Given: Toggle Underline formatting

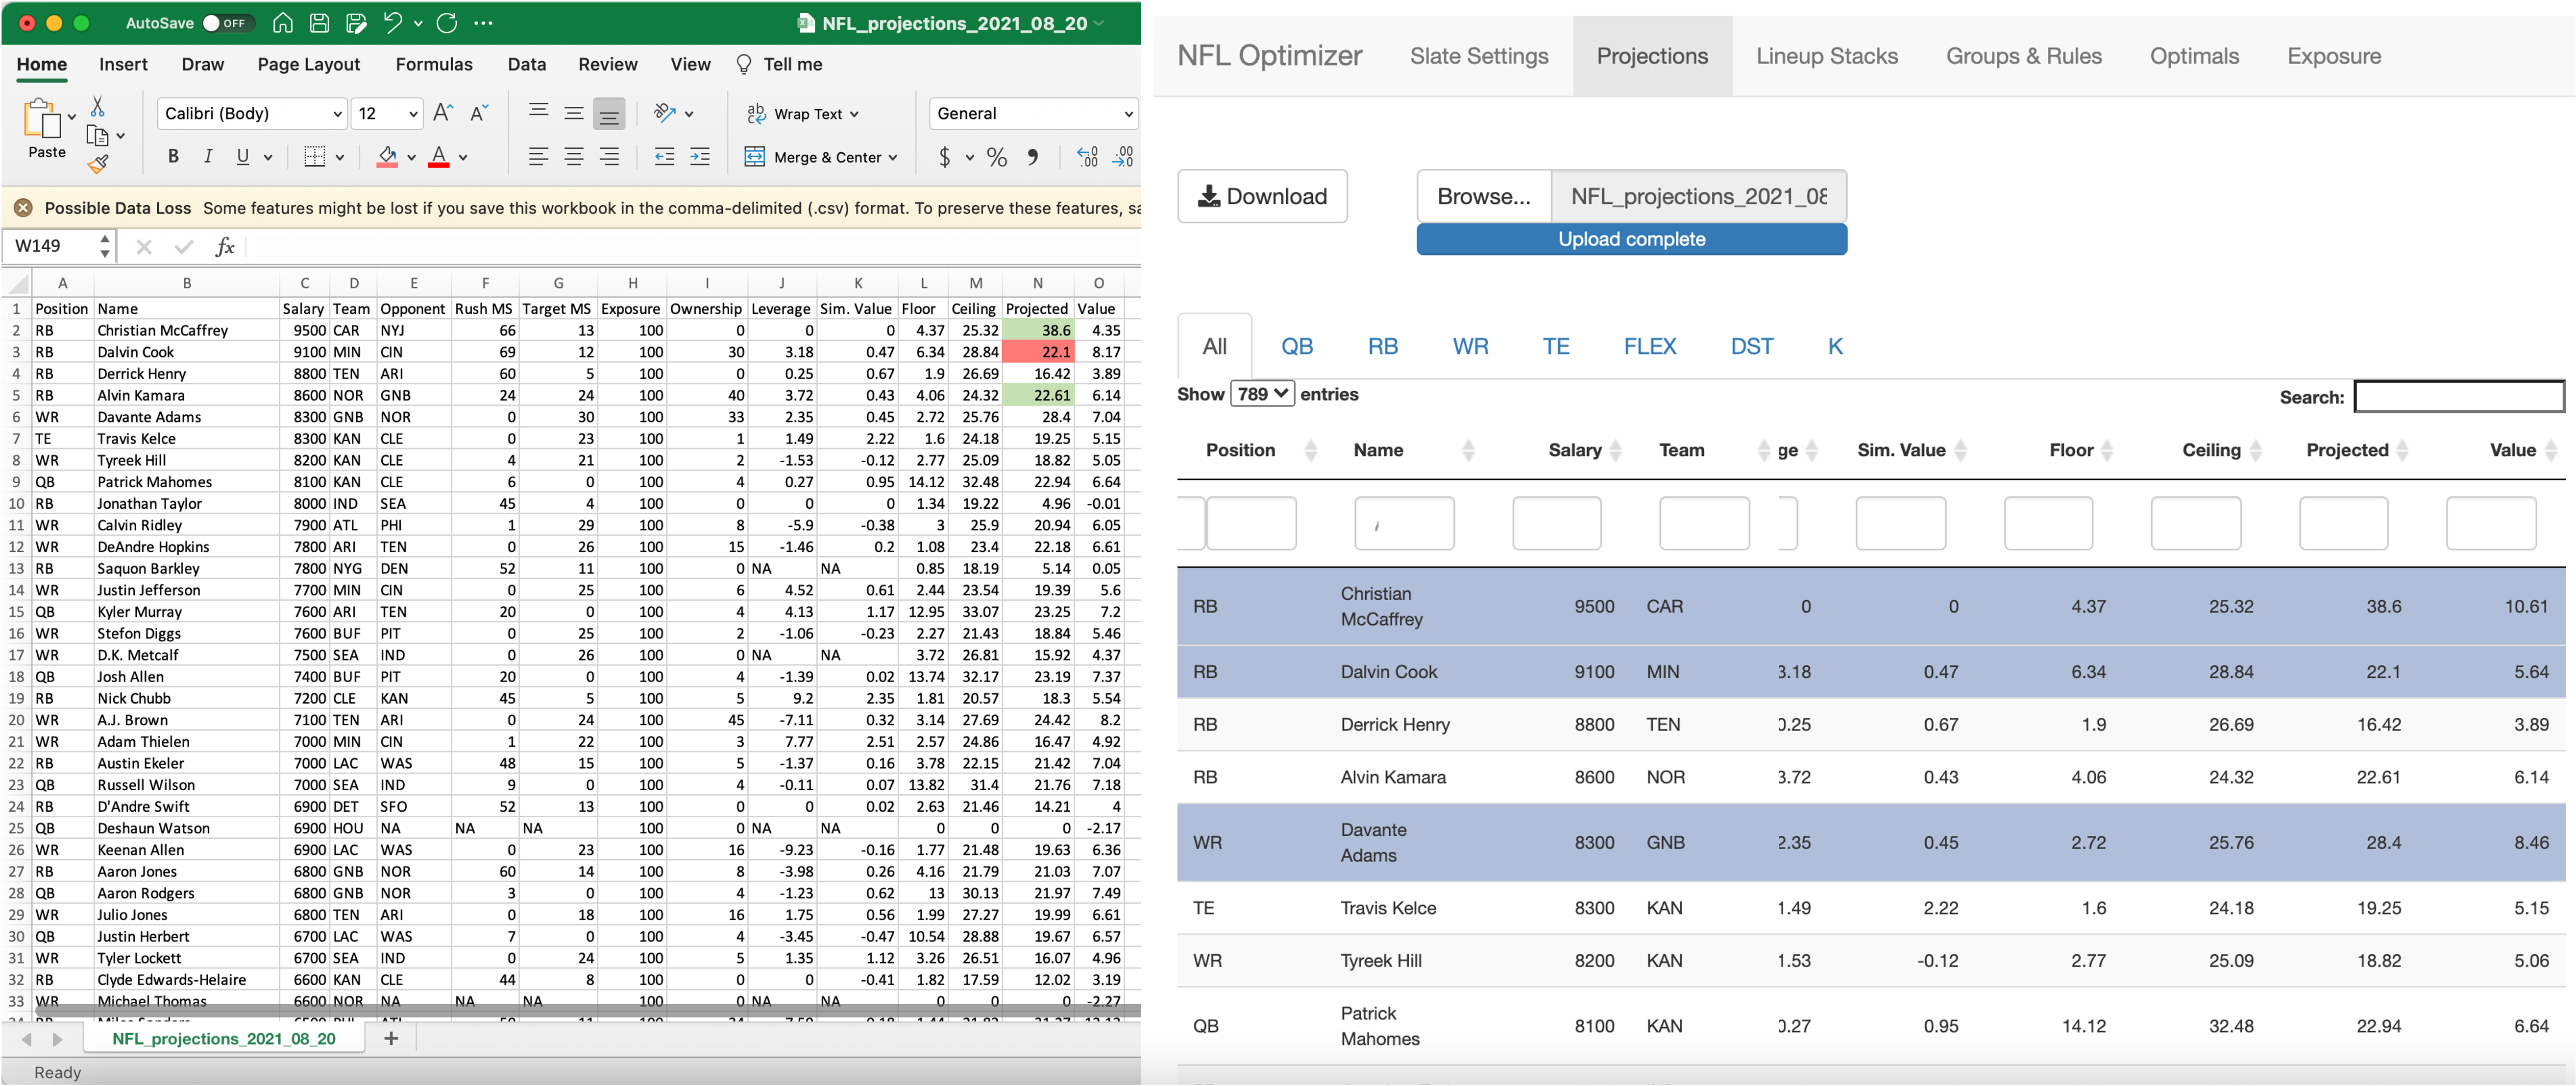Looking at the screenshot, I should (242, 157).
